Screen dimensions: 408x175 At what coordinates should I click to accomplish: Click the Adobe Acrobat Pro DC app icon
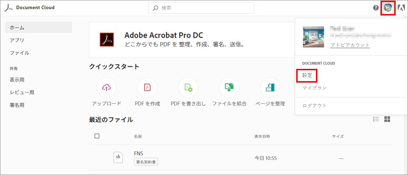107,40
